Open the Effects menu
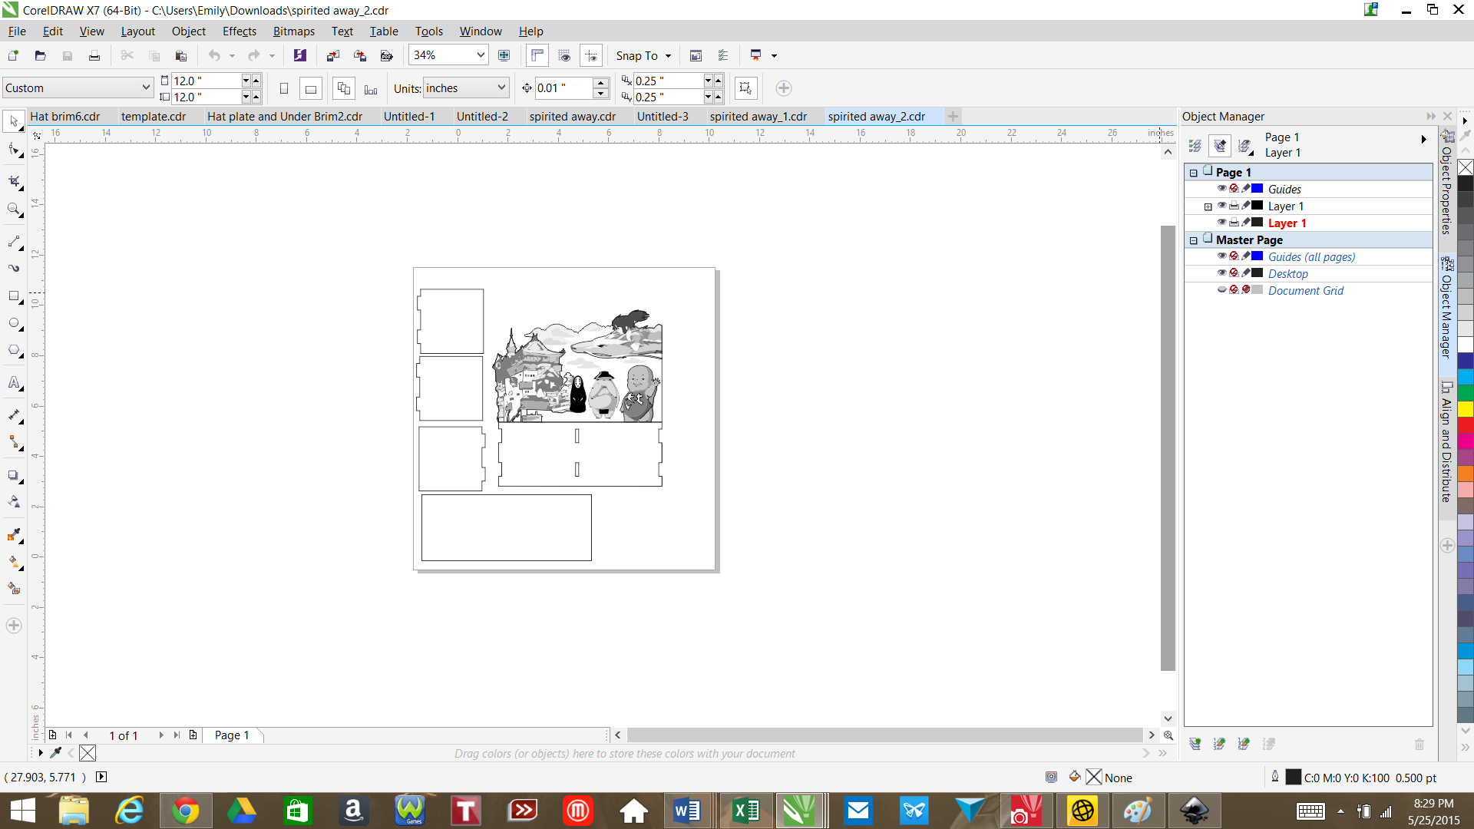Viewport: 1474px width, 829px height. coord(240,31)
